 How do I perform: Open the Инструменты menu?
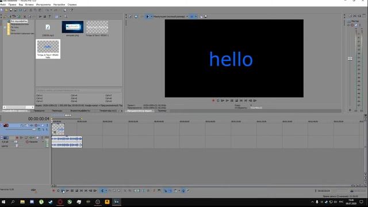(x=44, y=5)
